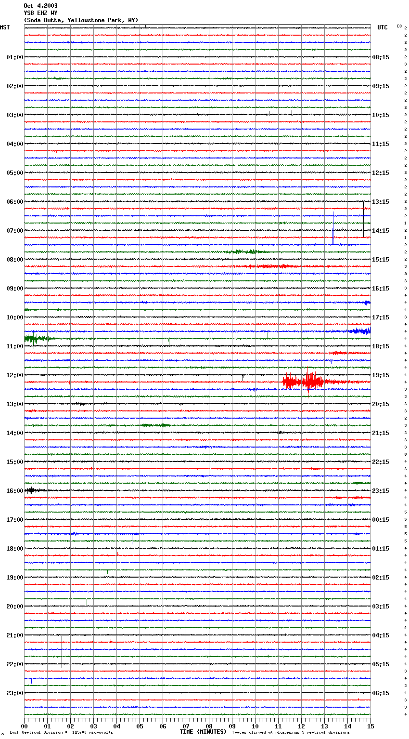409x739 pixels.
Task: Select the station code 'YSB EHZ WY'
Action: 40,13
